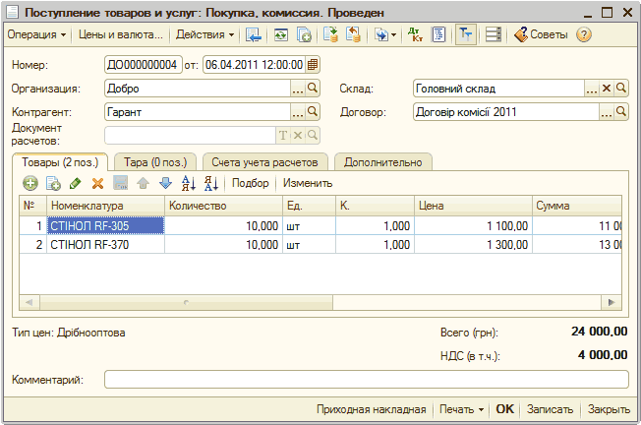
Task: Click the Комментарий input field
Action: [x=366, y=379]
